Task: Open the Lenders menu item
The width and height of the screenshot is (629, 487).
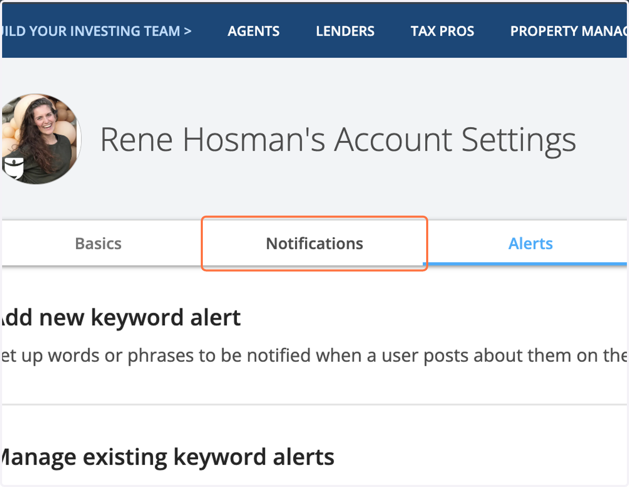Action: (345, 31)
